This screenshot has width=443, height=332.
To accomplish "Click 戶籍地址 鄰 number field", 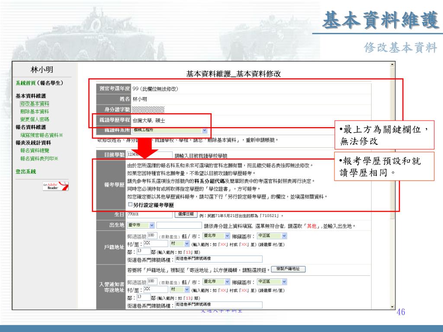I will tap(144, 251).
